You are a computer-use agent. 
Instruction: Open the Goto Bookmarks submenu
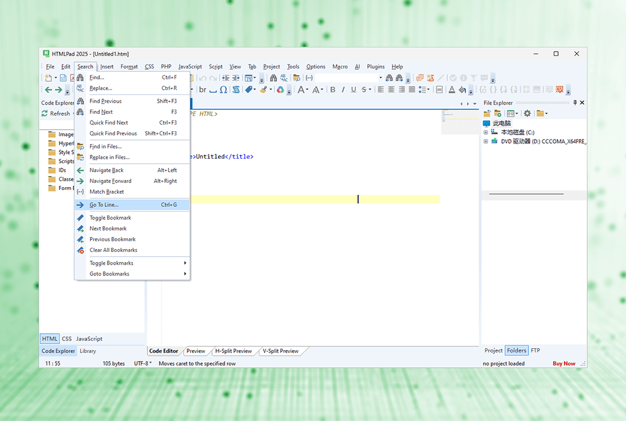(132, 274)
